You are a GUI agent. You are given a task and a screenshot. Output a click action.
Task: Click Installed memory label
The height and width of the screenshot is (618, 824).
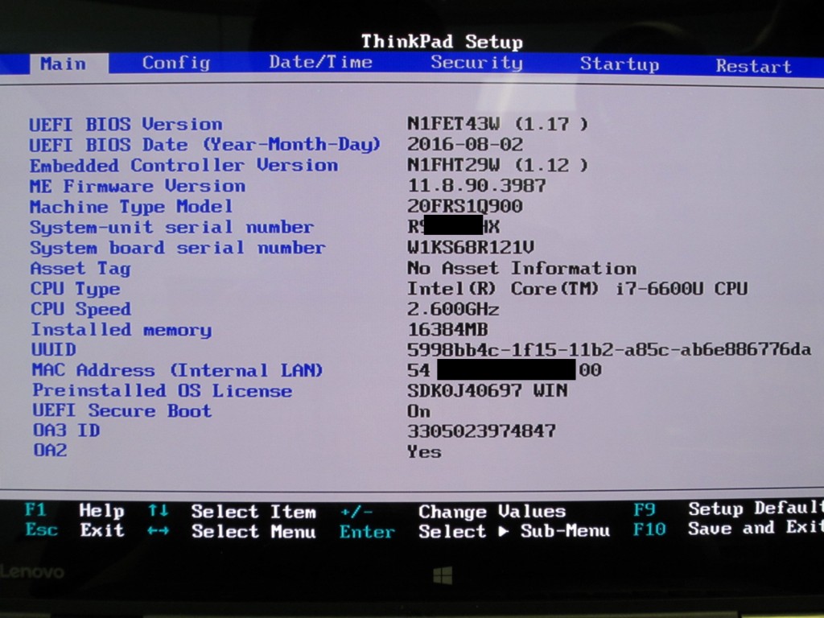point(122,329)
